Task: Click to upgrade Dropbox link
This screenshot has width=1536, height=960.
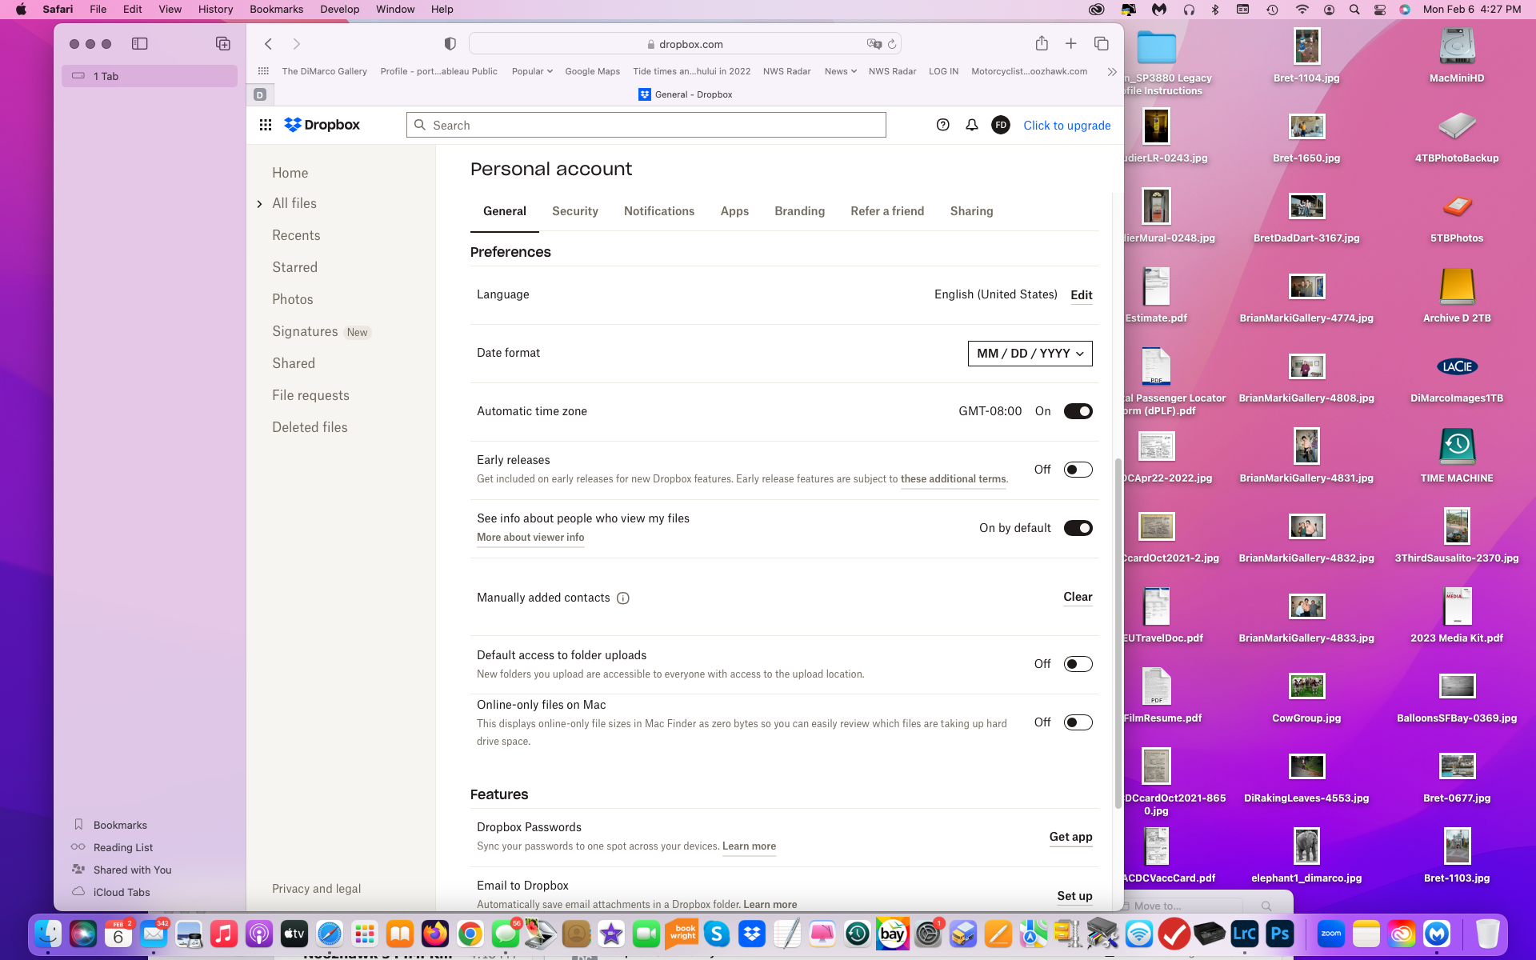Action: pos(1067,126)
